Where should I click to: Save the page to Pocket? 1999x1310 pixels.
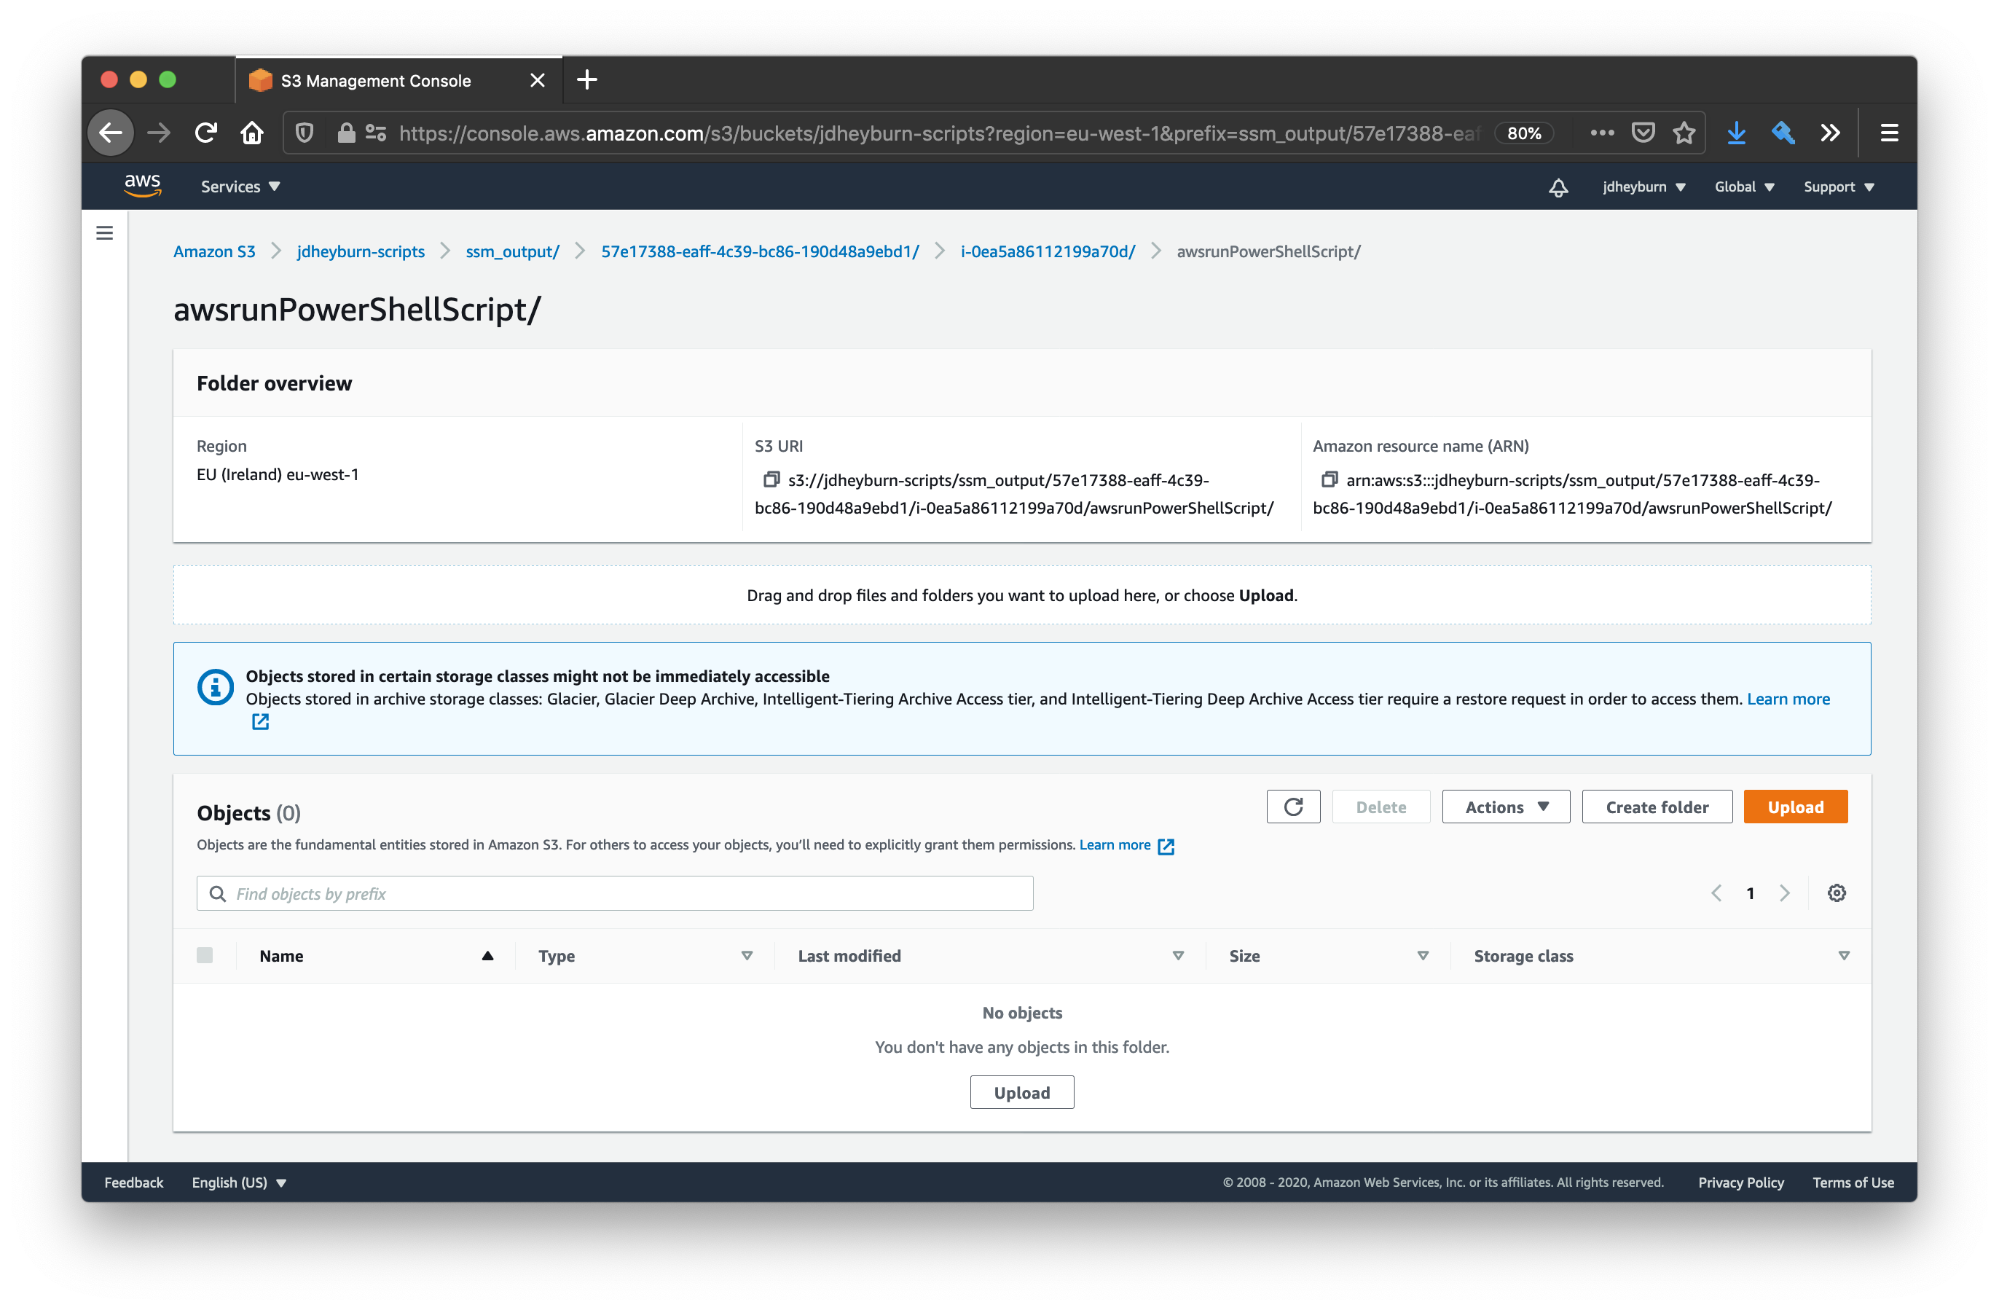coord(1643,133)
